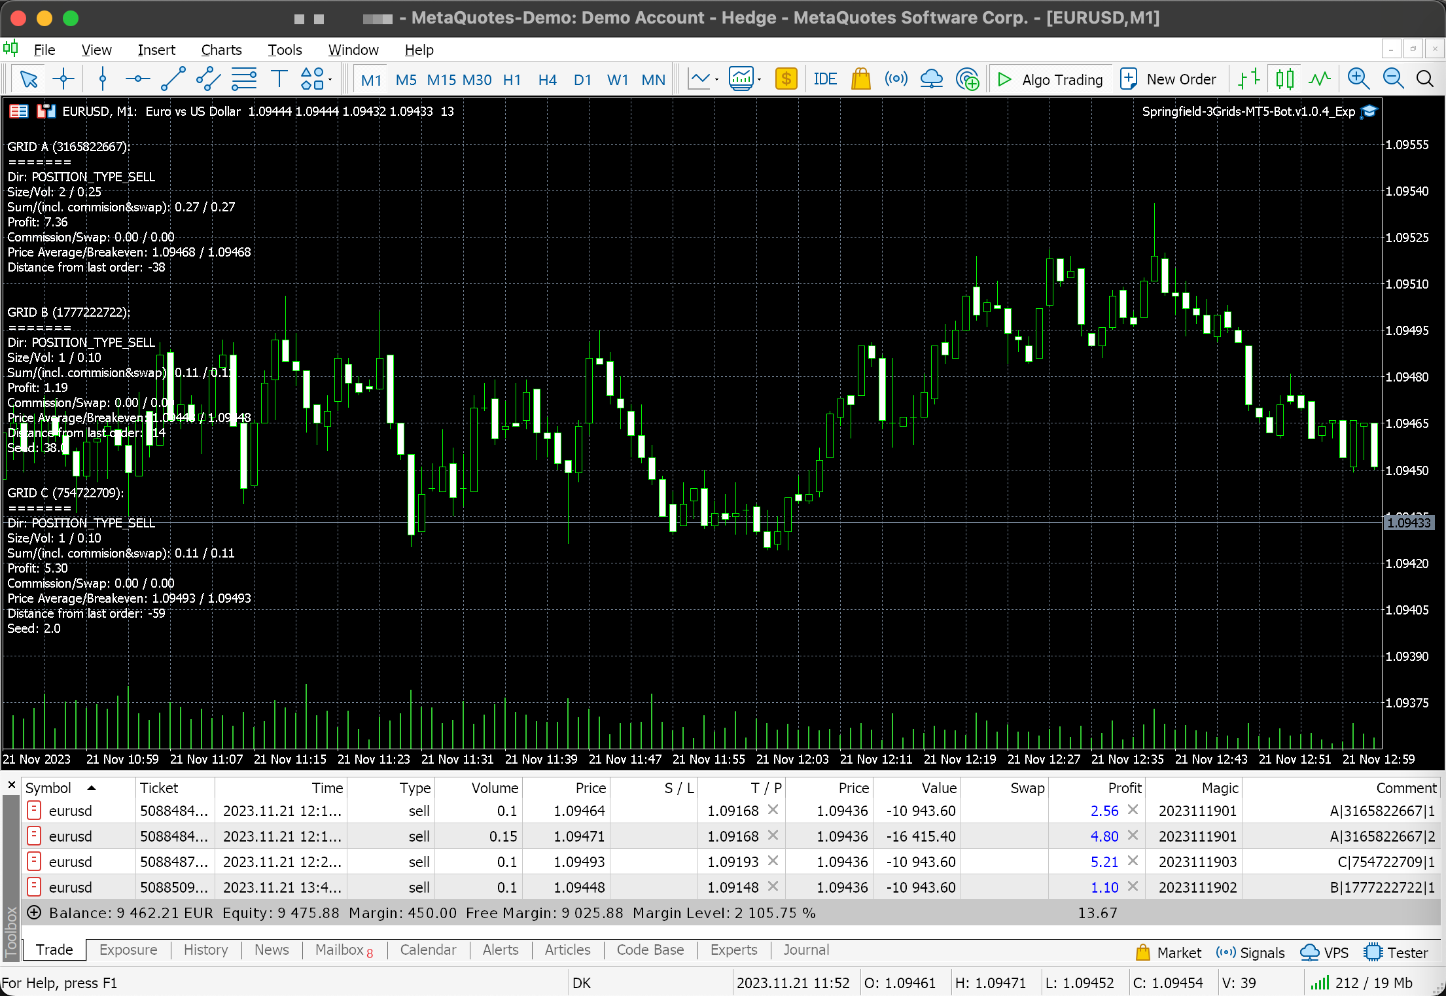
Task: Open the chart type dropdown arrow
Action: pos(717,80)
